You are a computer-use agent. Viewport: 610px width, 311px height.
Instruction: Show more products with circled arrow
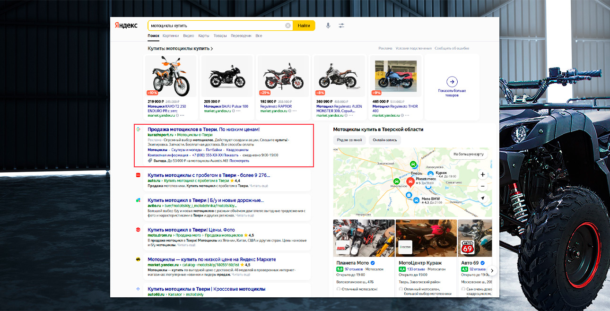(452, 81)
